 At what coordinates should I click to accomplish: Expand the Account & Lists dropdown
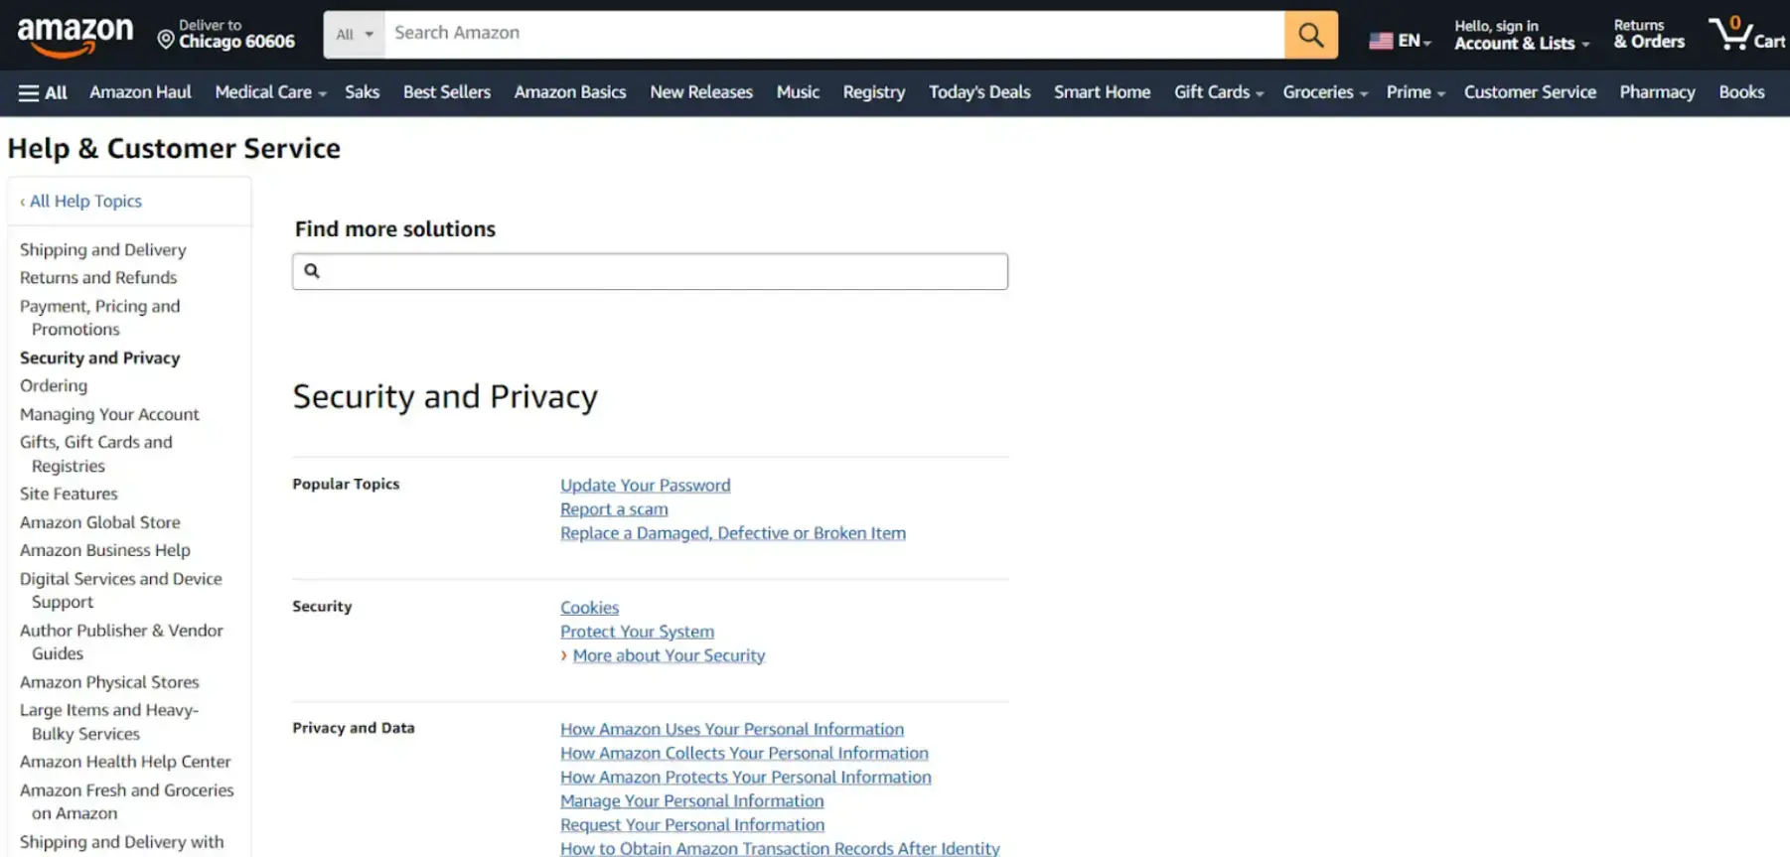(x=1519, y=36)
